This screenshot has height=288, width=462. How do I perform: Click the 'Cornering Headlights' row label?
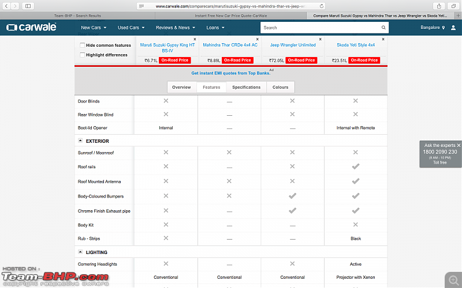pos(97,264)
